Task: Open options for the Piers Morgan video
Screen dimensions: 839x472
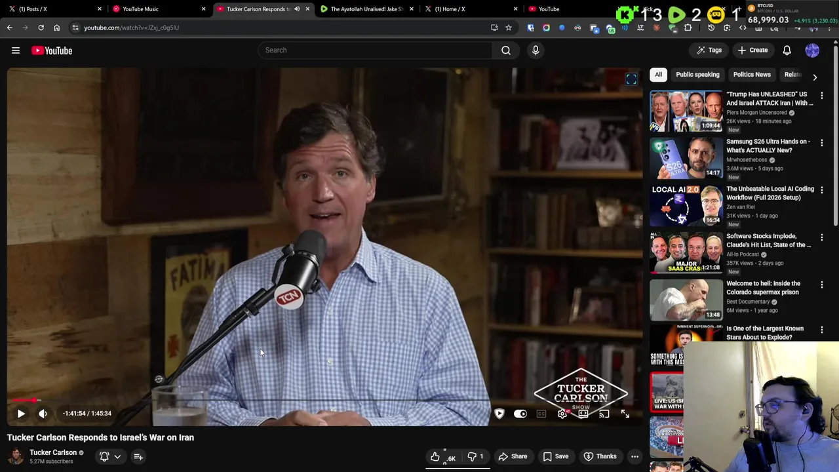Action: click(822, 96)
